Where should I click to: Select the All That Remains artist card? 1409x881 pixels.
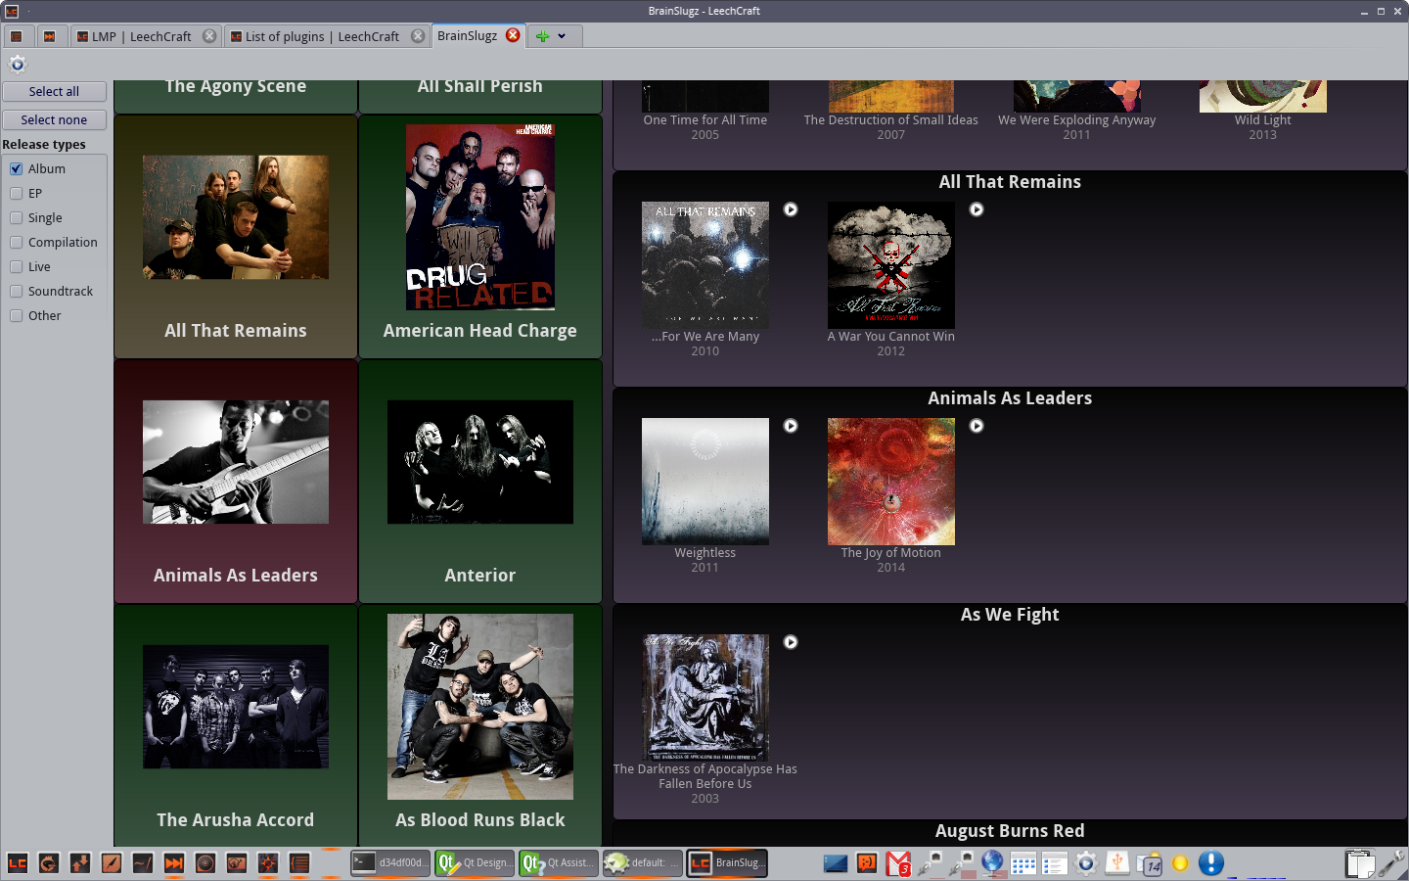click(236, 237)
